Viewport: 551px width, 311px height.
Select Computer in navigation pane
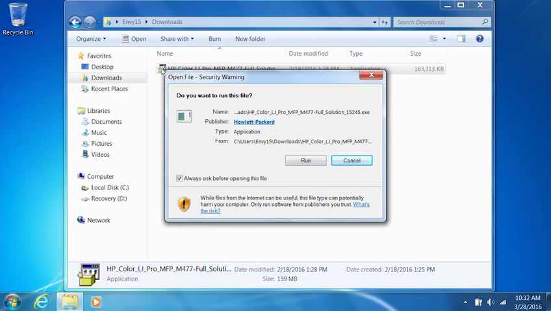click(101, 176)
